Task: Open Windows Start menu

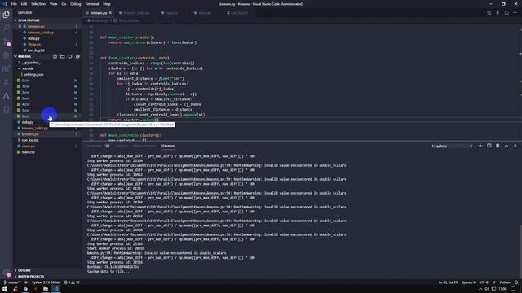Action: (x=5, y=289)
